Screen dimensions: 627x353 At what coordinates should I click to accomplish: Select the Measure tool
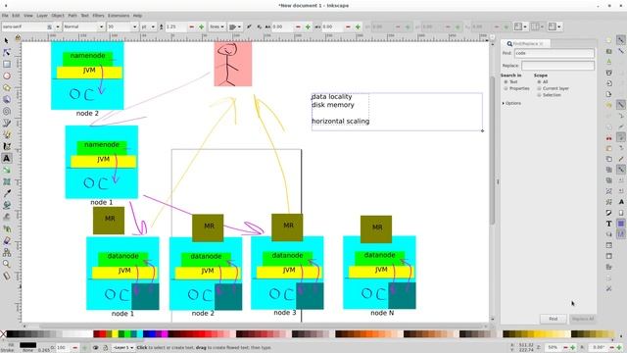pyautogui.click(x=7, y=276)
